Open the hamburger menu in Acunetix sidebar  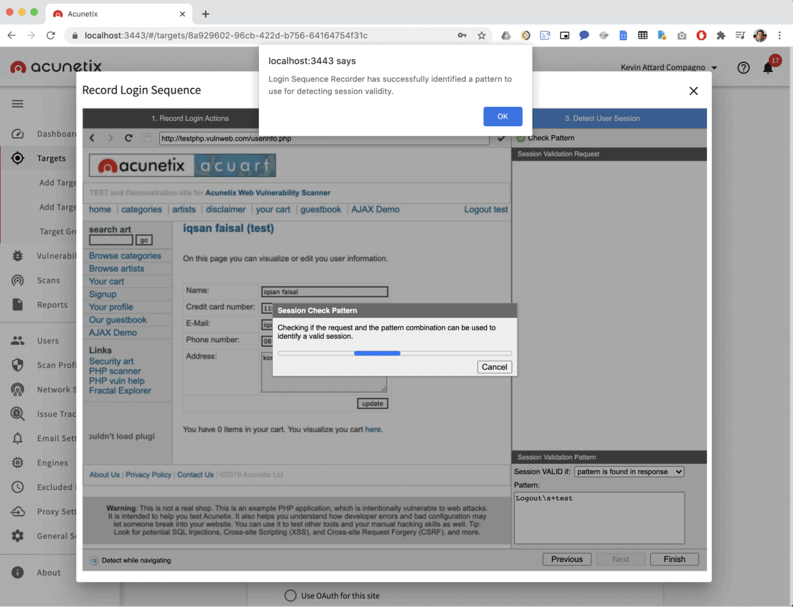click(x=18, y=104)
